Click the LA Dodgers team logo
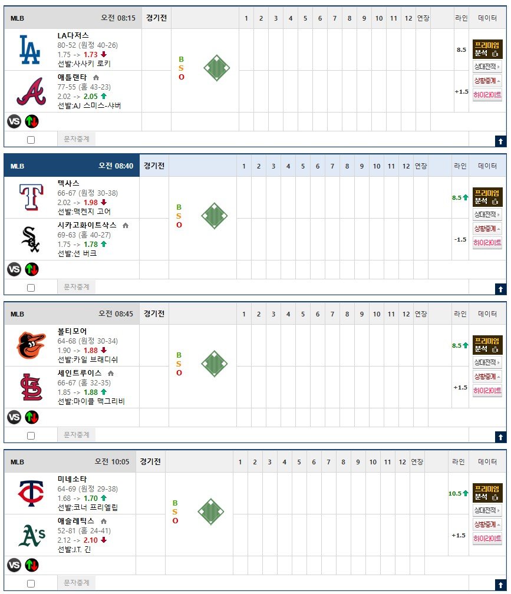 (29, 49)
